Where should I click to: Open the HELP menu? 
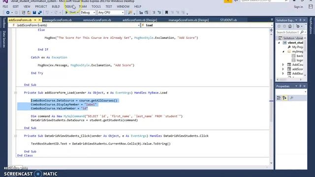[x=138, y=6]
